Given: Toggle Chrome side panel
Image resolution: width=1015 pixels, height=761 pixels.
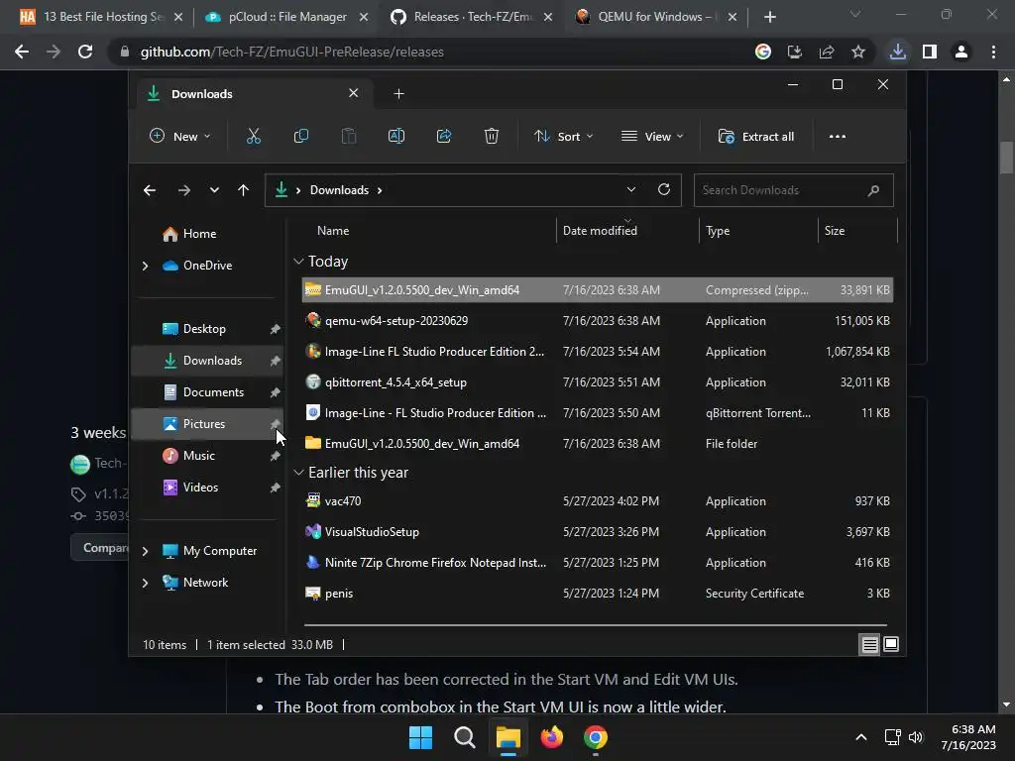Looking at the screenshot, I should click(930, 52).
